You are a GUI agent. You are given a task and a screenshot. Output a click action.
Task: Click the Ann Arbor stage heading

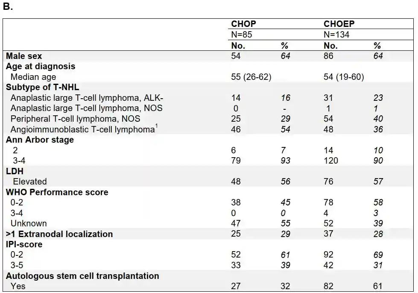point(40,140)
